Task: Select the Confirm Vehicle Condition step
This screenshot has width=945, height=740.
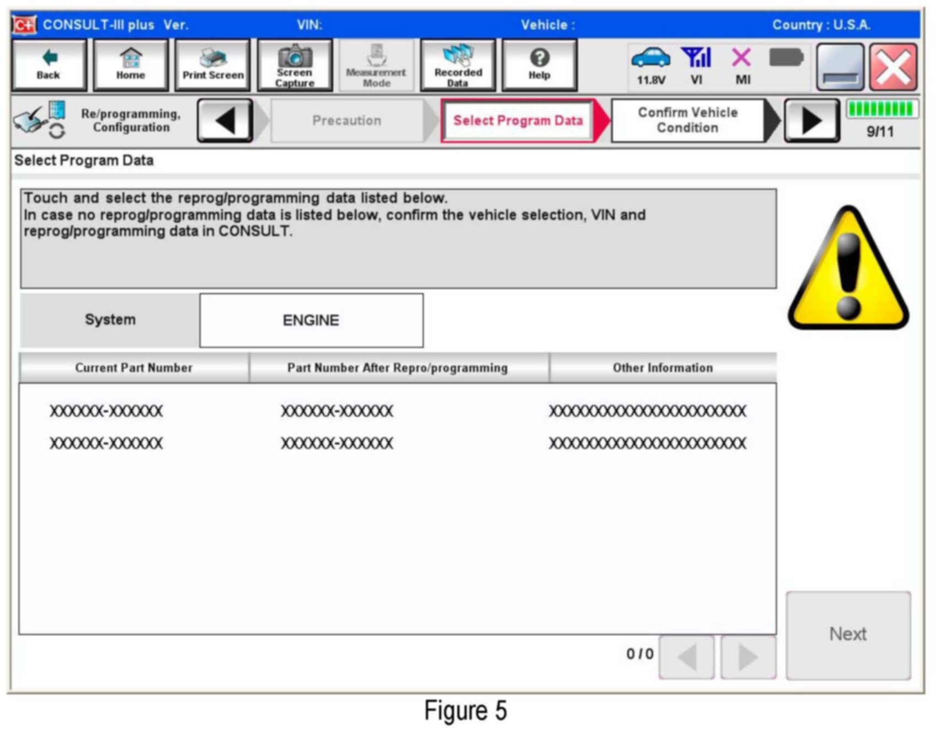Action: 687,120
